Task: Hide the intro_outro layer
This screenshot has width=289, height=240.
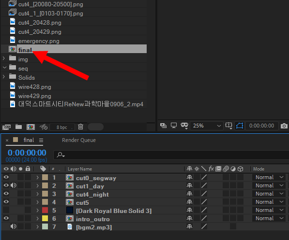Action: (6, 218)
